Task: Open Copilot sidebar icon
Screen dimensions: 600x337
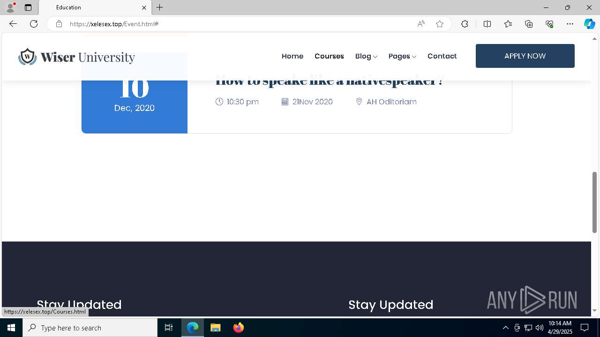Action: (x=589, y=24)
